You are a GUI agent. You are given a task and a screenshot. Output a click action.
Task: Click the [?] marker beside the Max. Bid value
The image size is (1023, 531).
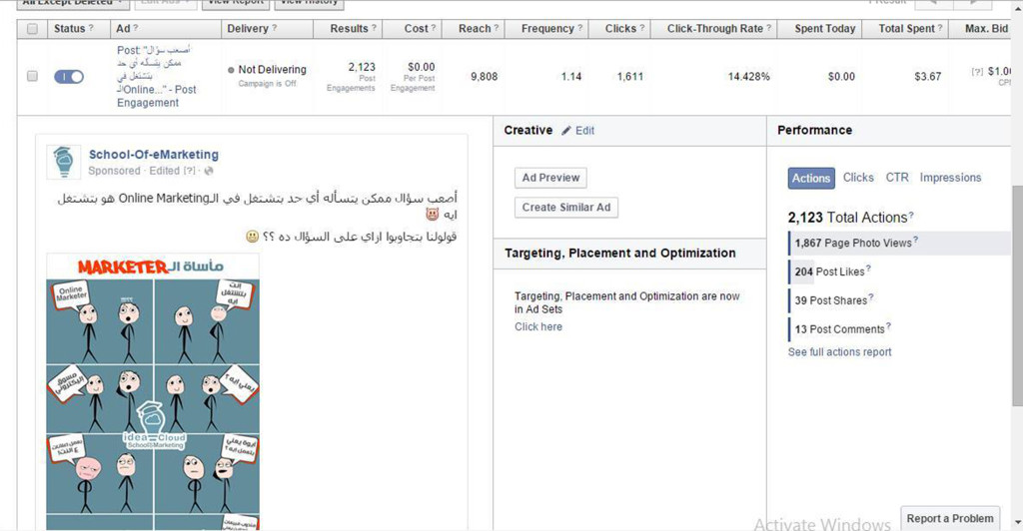(x=977, y=72)
